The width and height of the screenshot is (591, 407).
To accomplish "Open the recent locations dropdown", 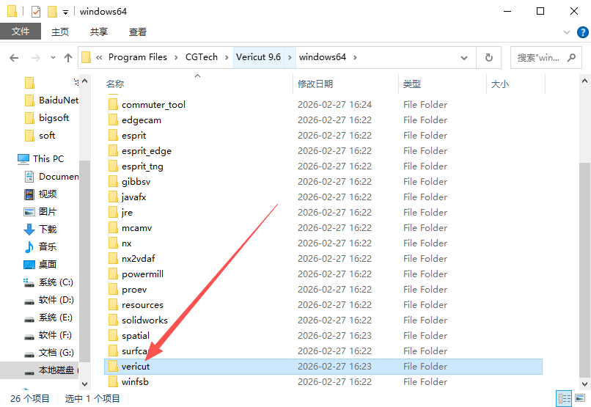I will [x=52, y=57].
